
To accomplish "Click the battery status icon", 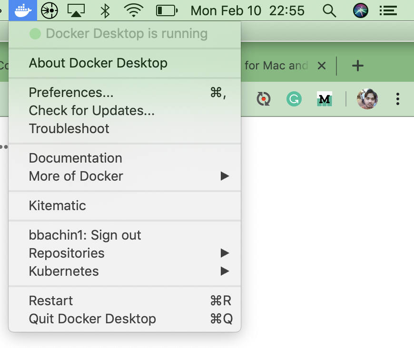I will point(167,11).
